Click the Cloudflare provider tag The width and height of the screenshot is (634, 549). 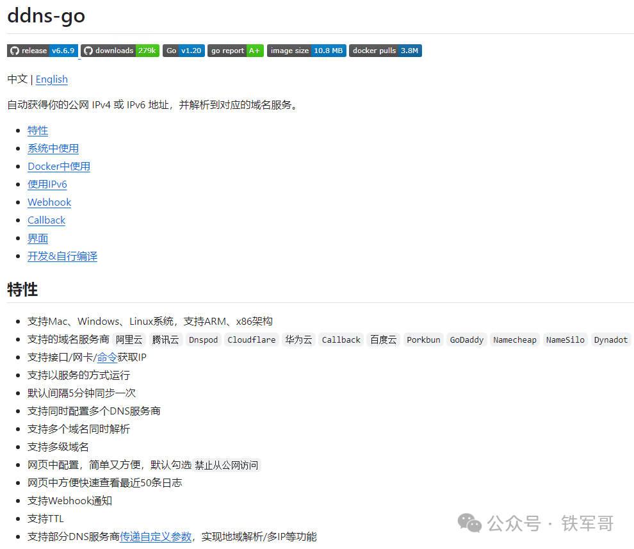tap(251, 340)
